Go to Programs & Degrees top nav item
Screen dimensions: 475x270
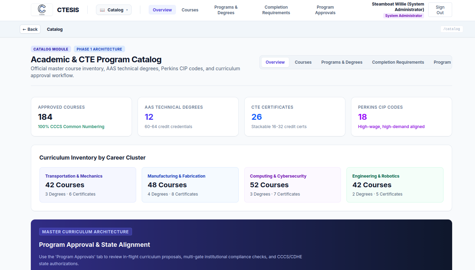[226, 10]
